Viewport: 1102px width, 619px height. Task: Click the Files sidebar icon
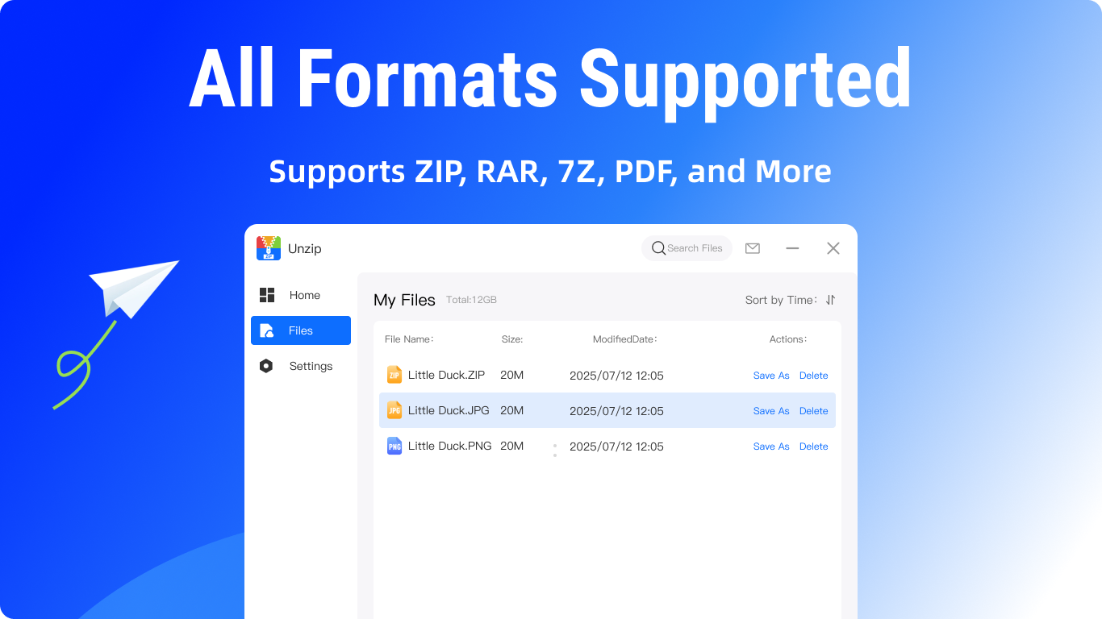(x=267, y=330)
